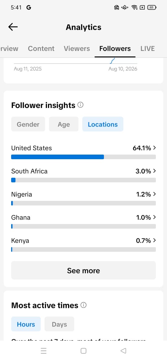Viewport: 167px width, 361px height.
Task: Open Follower insights info icon
Action: pyautogui.click(x=80, y=105)
